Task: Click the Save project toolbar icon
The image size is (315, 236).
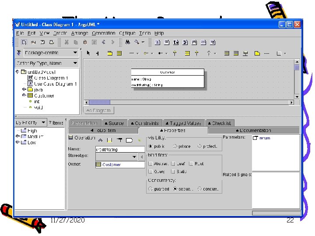Action: (42, 42)
